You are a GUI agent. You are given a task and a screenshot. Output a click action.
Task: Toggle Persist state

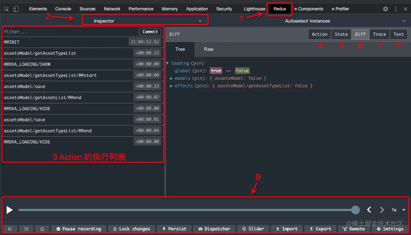pyautogui.click(x=174, y=229)
